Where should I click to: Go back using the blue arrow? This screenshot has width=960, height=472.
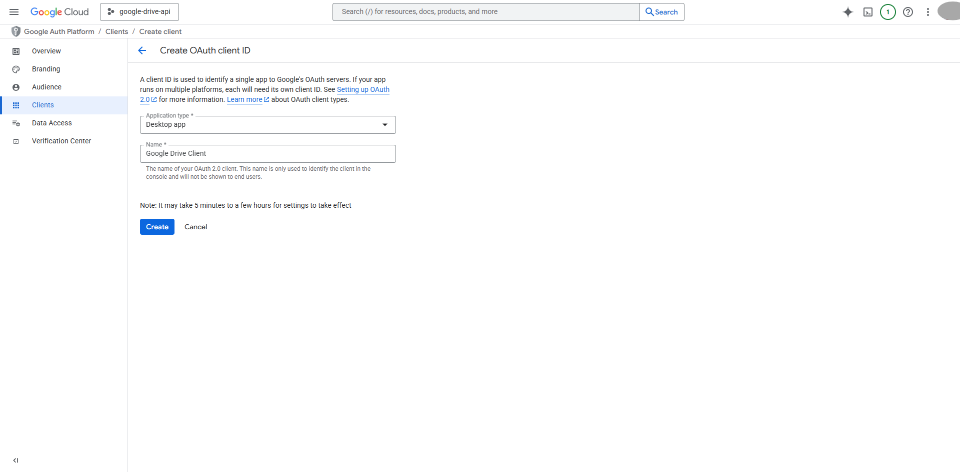(x=142, y=50)
